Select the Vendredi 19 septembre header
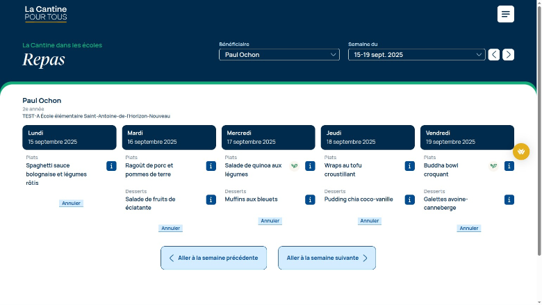This screenshot has height=305, width=542. point(467,137)
